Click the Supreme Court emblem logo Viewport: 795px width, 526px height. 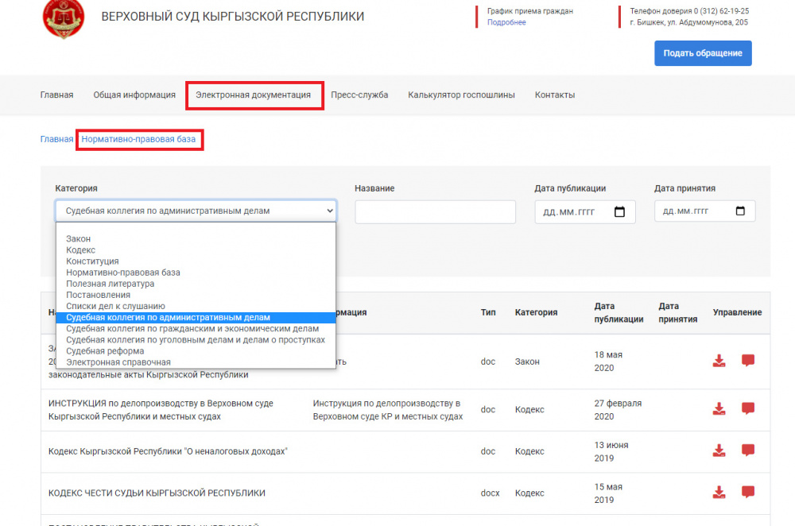63,17
